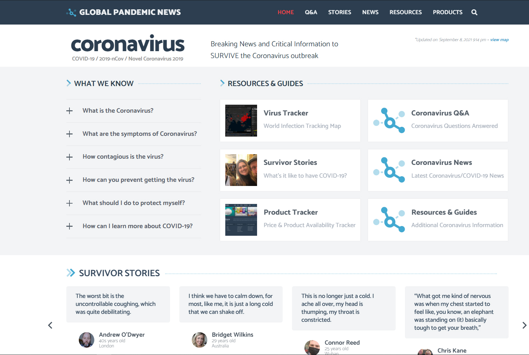Open the PRODUCTS menu item
Image resolution: width=529 pixels, height=355 pixels.
tap(447, 12)
